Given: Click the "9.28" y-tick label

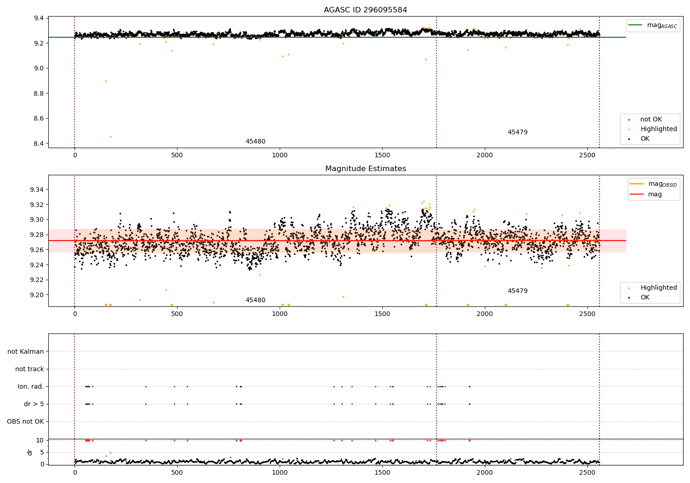Looking at the screenshot, I should [x=37, y=235].
